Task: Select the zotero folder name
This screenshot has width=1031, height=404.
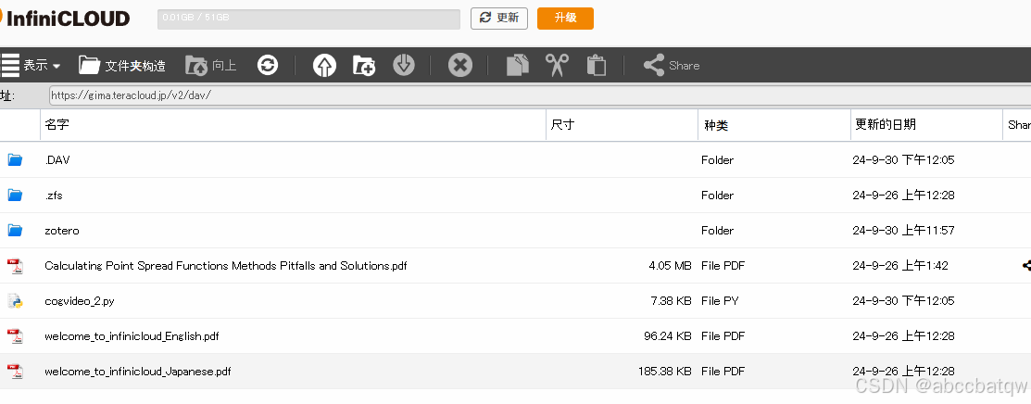Action: (62, 231)
